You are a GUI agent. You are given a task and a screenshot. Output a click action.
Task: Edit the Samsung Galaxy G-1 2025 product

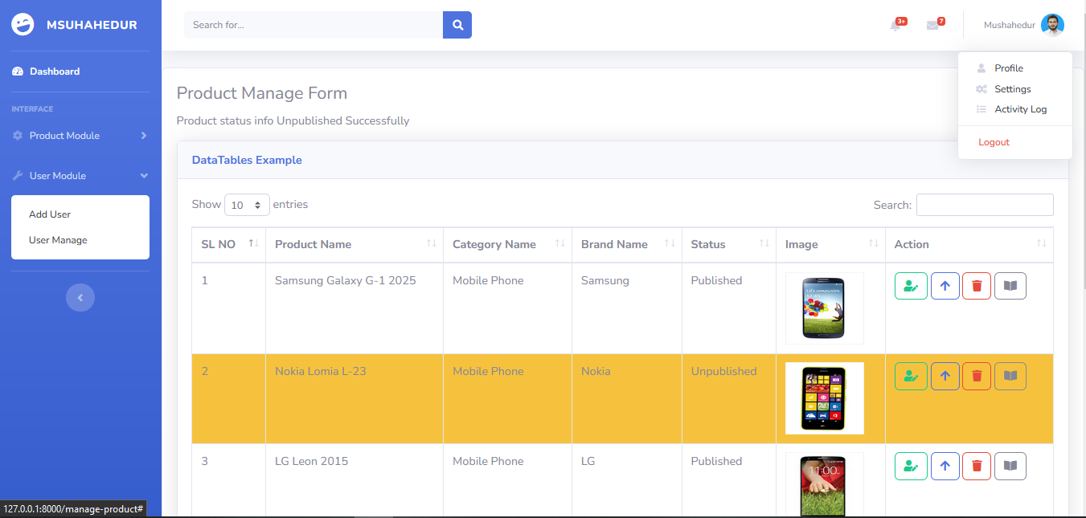coord(911,285)
